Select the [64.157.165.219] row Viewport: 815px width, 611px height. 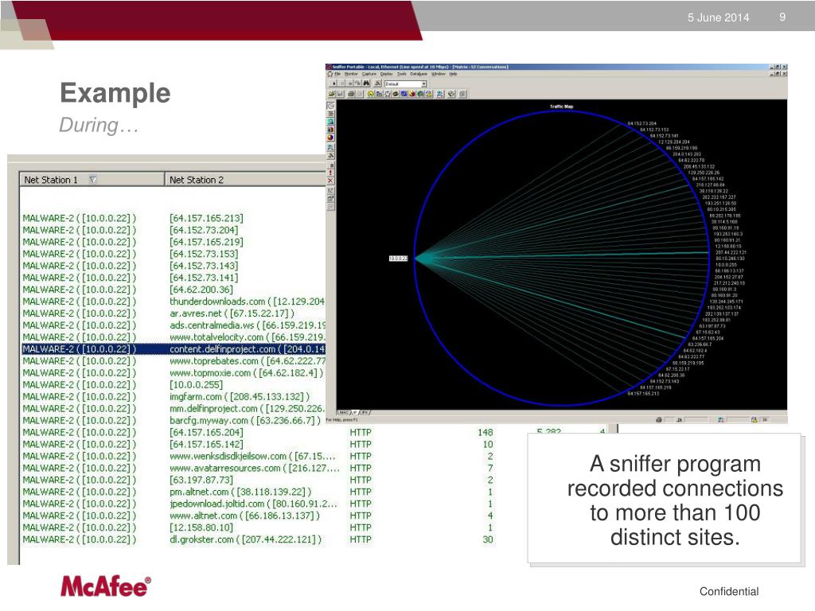click(x=174, y=242)
